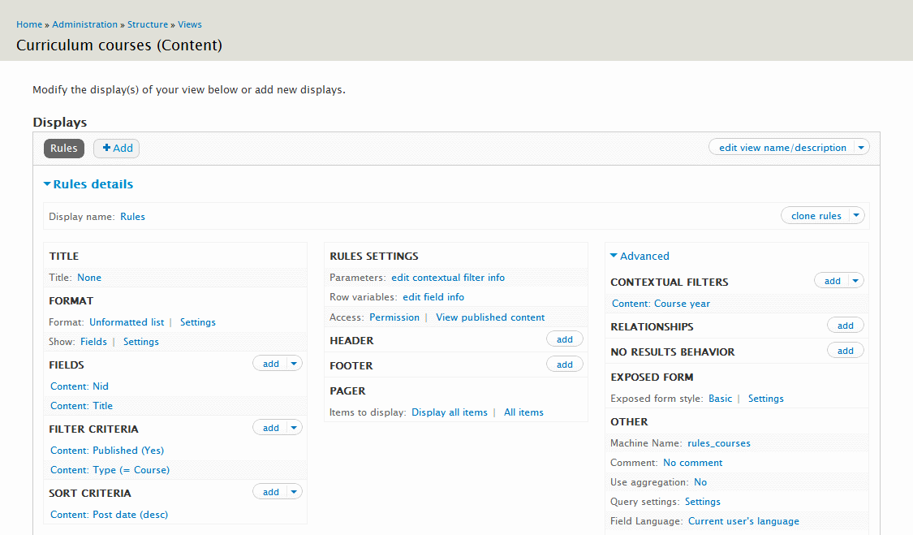The height and width of the screenshot is (535, 913).
Task: Open the FIELDS add dropdown arrow
Action: pos(291,363)
